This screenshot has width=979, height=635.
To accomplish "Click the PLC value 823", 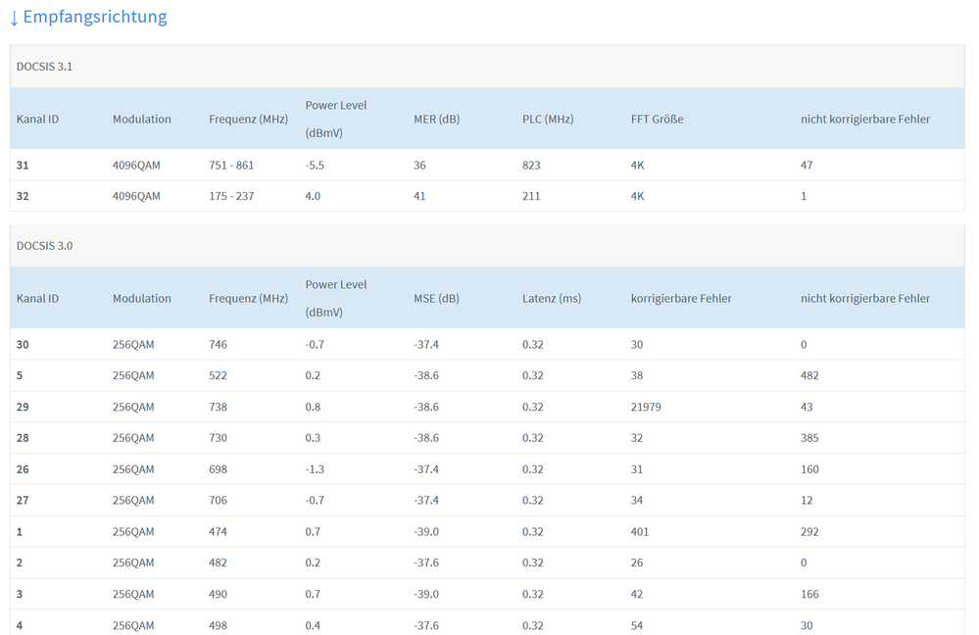I will (531, 166).
